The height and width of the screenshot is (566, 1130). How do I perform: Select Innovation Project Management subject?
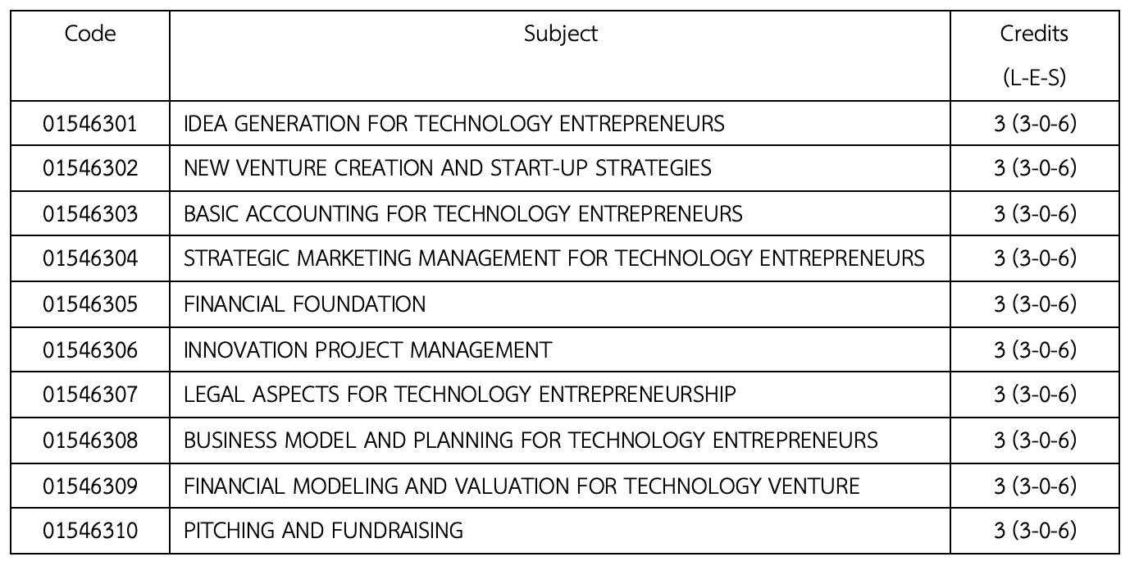pos(367,350)
